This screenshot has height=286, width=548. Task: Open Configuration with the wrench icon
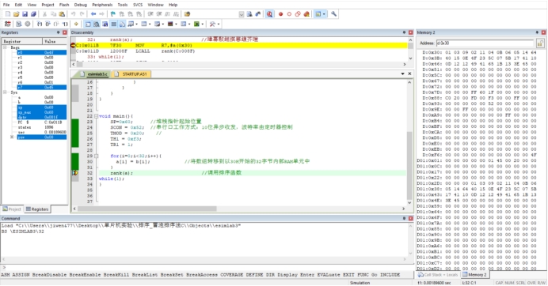click(x=333, y=14)
